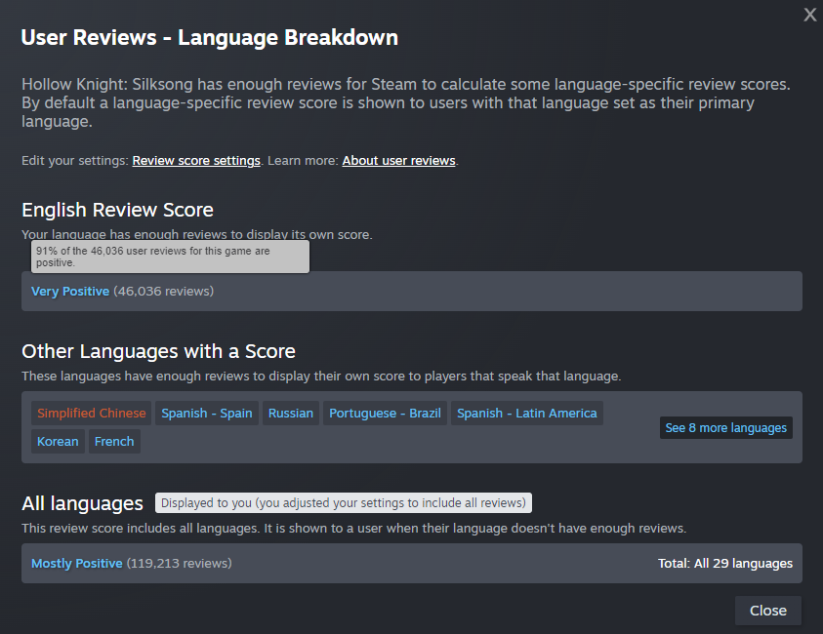
Task: Open the About user reviews link
Action: pos(399,161)
